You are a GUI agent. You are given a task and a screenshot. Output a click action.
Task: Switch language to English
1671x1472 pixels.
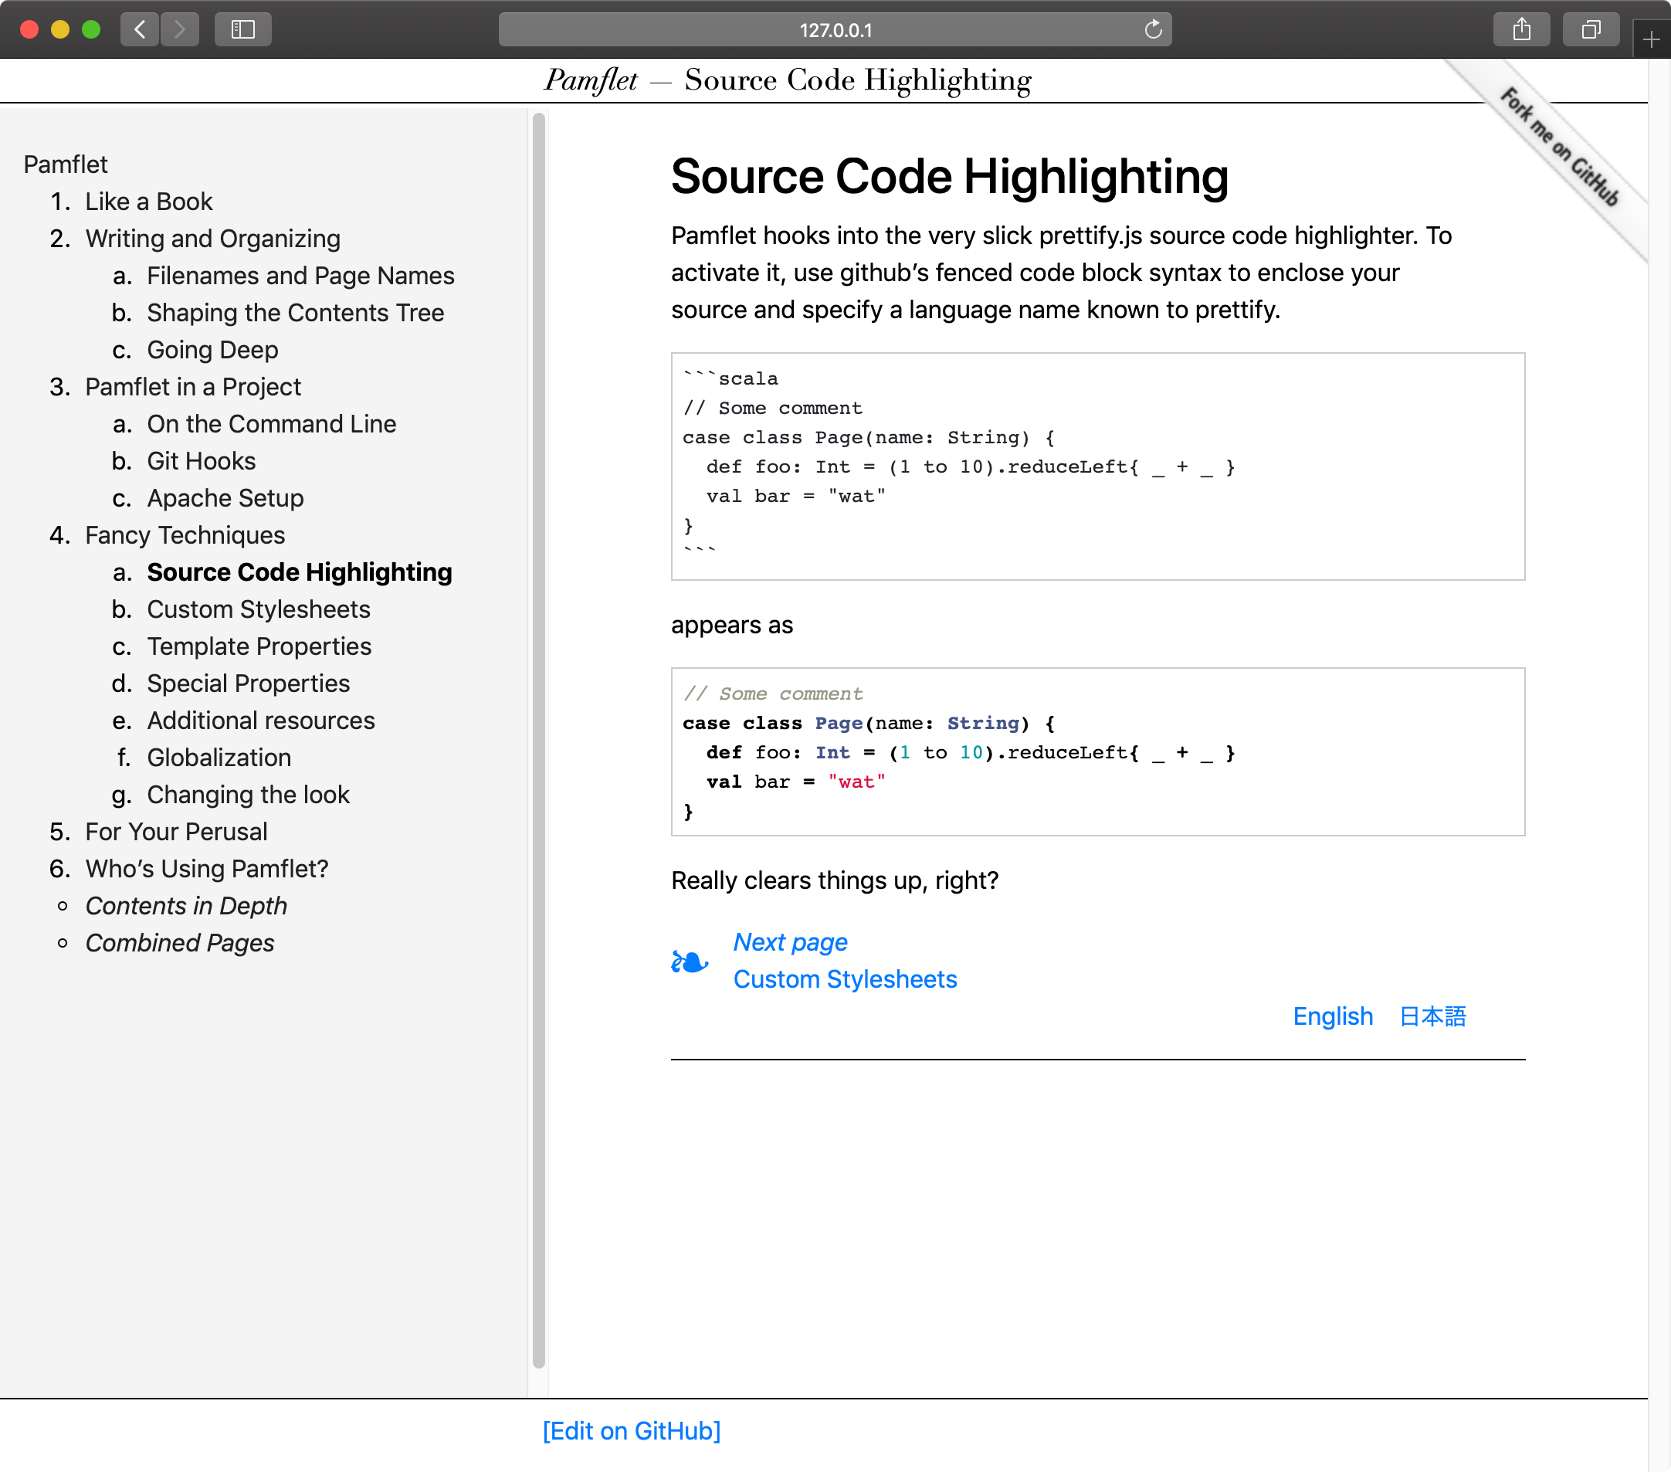tap(1333, 1016)
